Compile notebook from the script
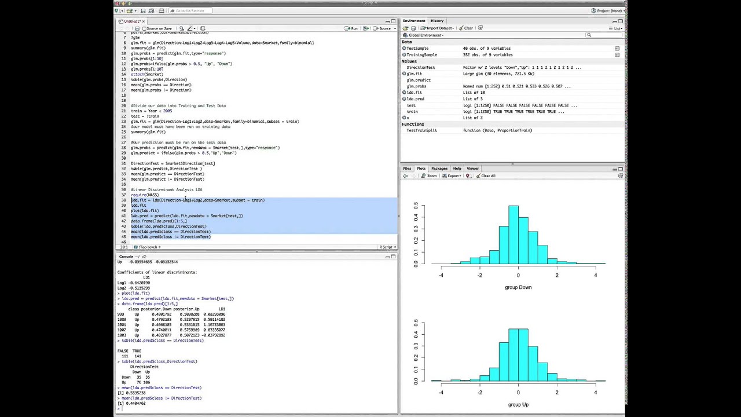The height and width of the screenshot is (417, 741). 203,28
